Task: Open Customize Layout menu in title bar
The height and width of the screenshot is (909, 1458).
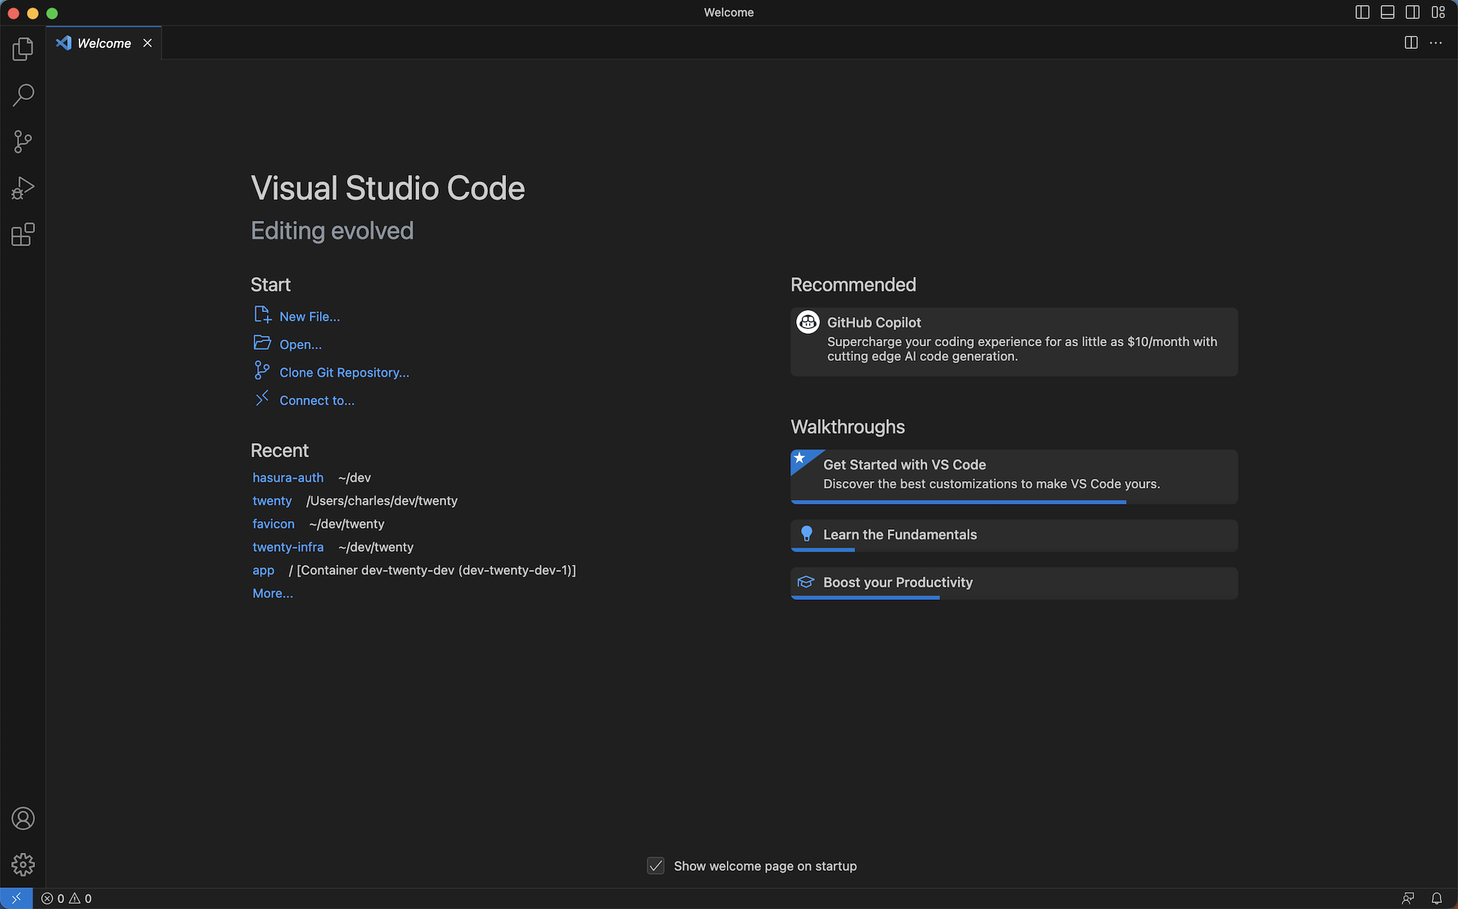Action: pos(1438,12)
